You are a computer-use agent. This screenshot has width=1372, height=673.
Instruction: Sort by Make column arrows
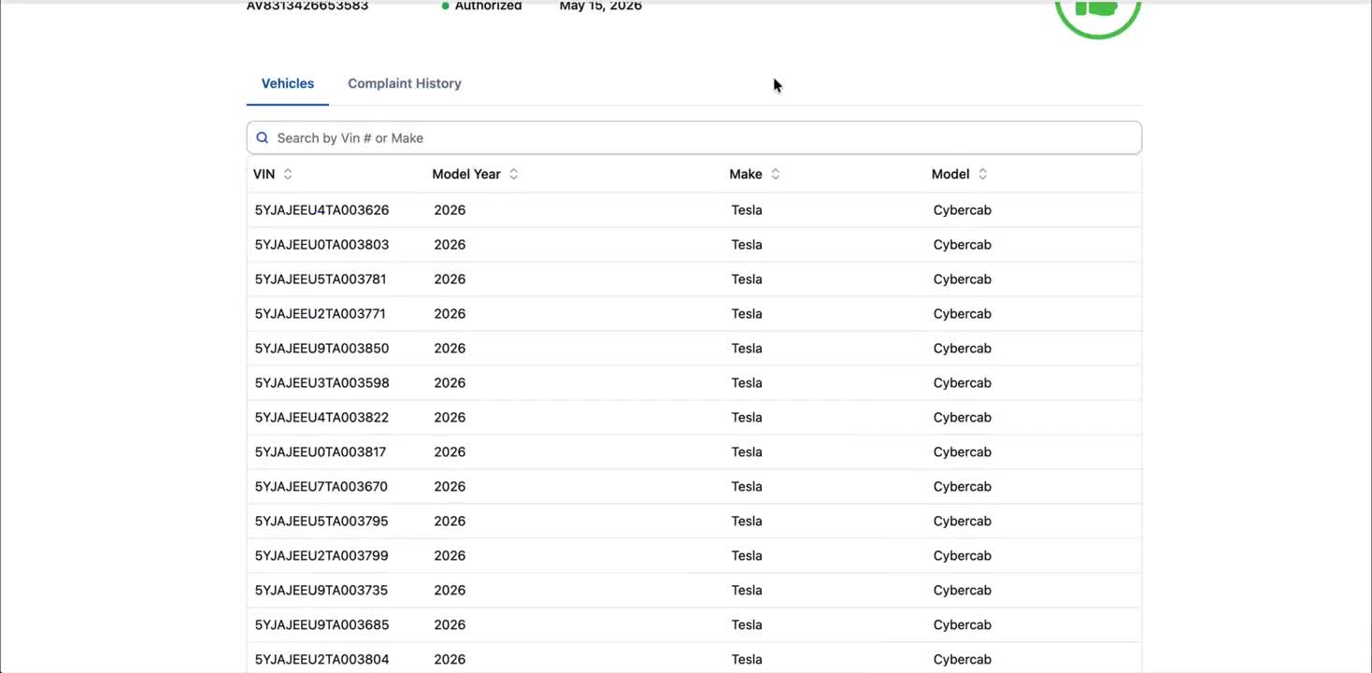point(776,174)
